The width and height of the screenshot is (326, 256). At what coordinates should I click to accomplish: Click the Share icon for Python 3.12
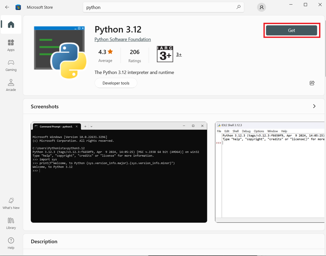[x=312, y=83]
